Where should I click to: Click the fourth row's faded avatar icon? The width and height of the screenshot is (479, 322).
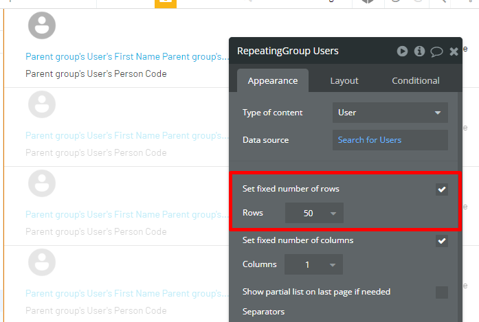[x=42, y=262]
